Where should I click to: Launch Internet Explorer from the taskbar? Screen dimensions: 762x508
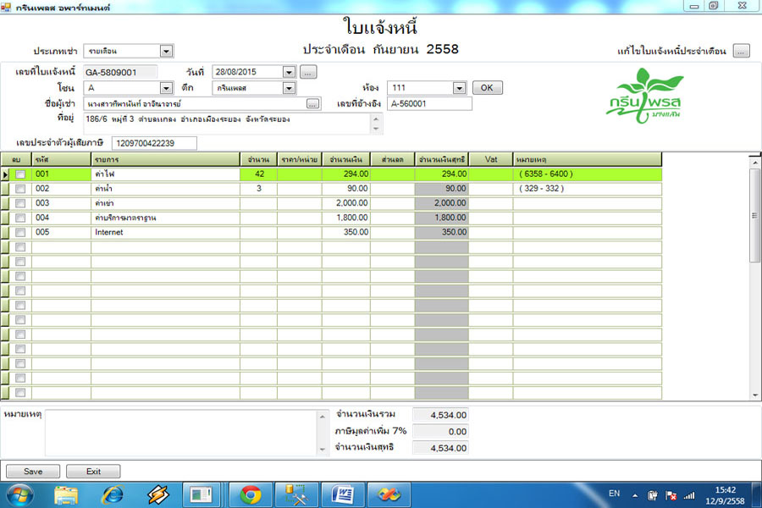pos(112,494)
